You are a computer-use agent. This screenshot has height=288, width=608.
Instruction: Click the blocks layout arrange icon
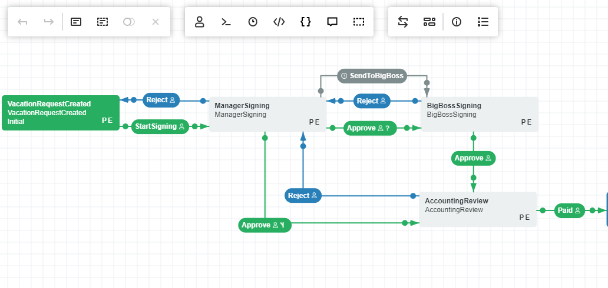(429, 22)
